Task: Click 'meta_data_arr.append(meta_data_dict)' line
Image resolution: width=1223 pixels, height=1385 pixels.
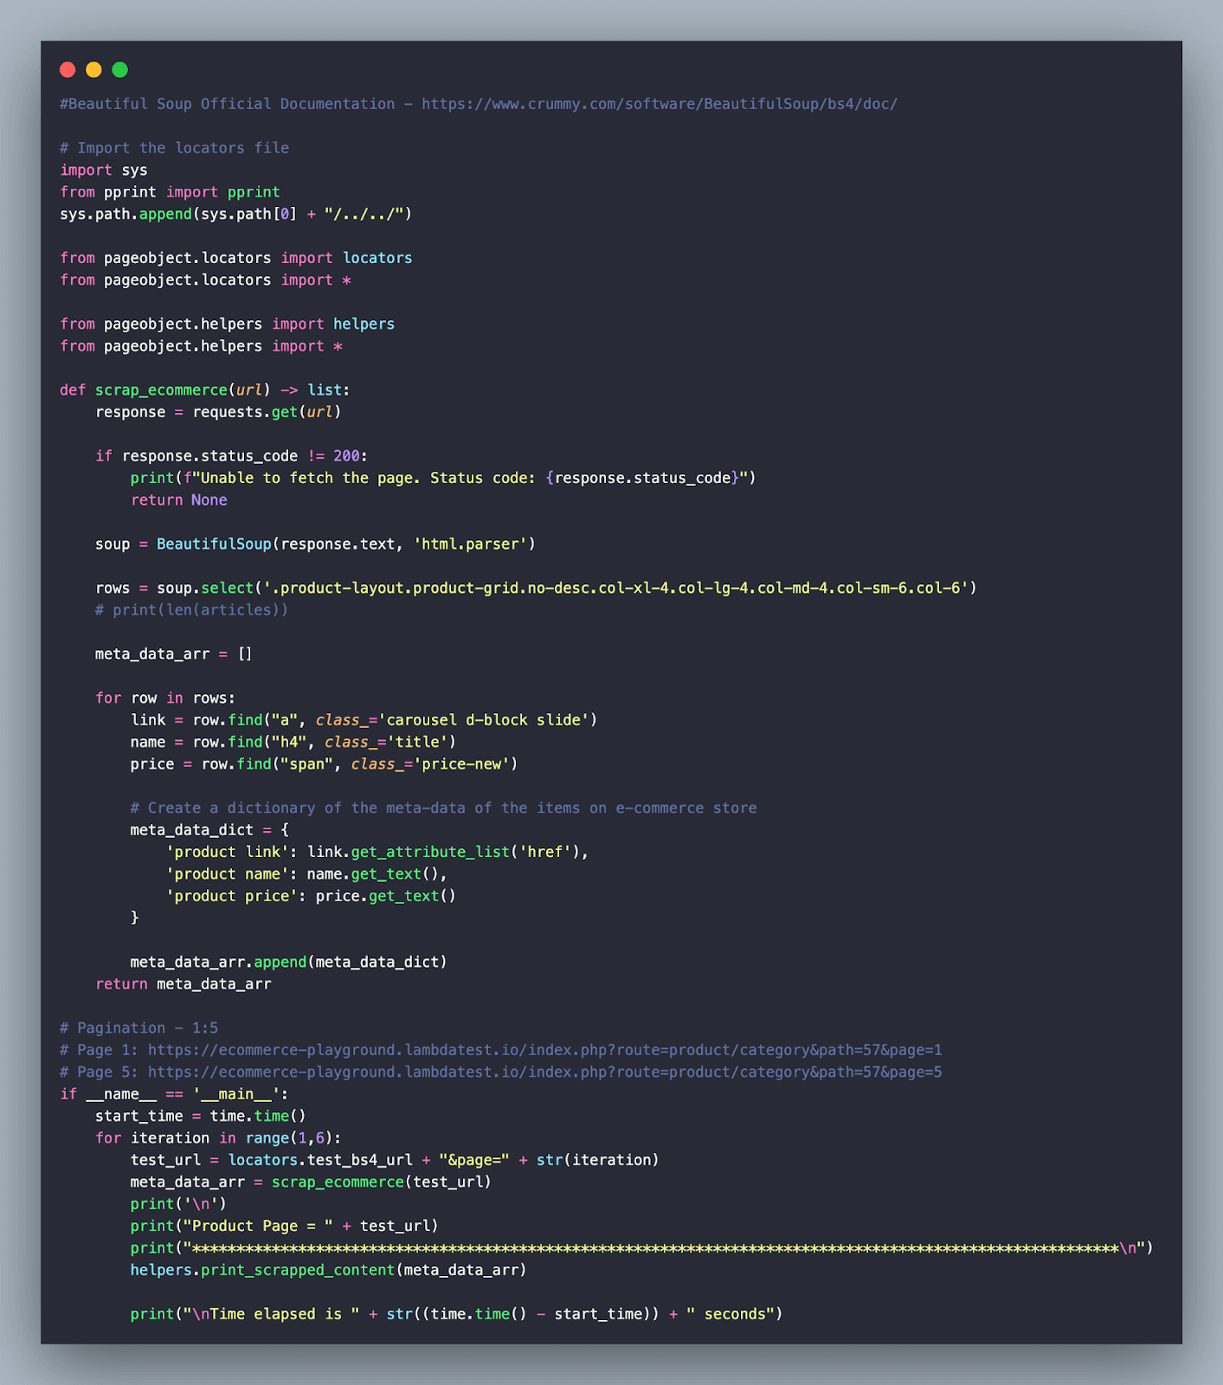Action: pyautogui.click(x=289, y=963)
